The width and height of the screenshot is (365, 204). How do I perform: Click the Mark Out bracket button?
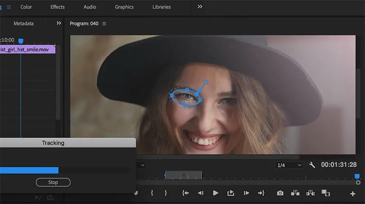click(165, 193)
